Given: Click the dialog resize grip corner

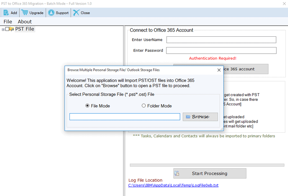Looking at the screenshot, I should point(222,129).
